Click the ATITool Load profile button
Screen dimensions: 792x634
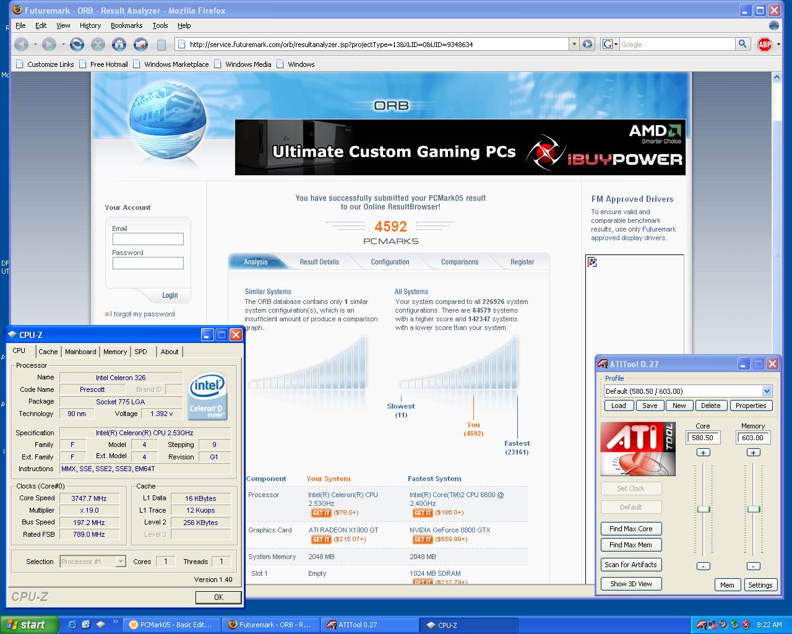pos(618,406)
